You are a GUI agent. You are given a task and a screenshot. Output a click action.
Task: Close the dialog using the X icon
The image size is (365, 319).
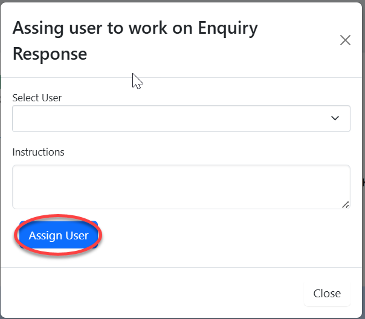(x=345, y=40)
